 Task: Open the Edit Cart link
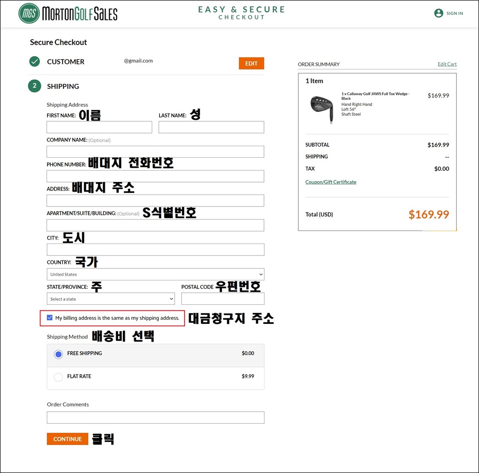(x=447, y=64)
